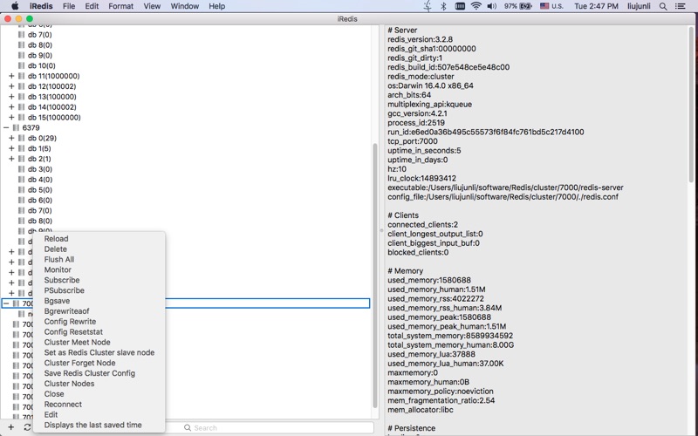Open the Wi-Fi status menu
Viewport: 698px width, 436px height.
(476, 6)
